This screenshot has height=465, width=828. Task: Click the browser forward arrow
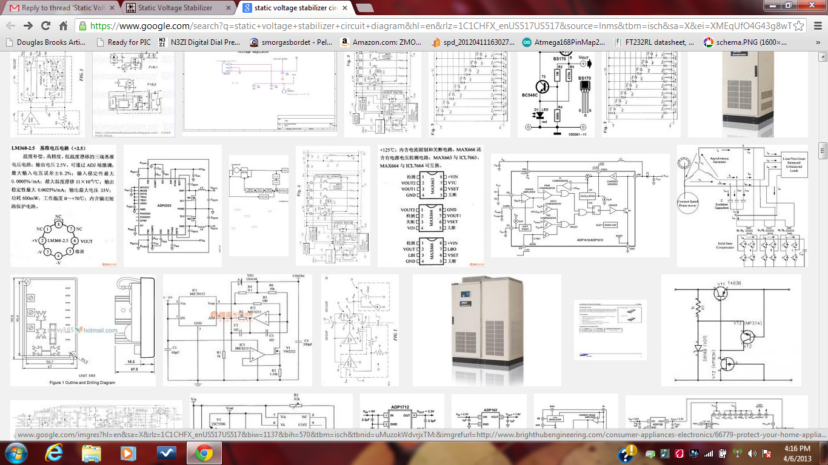[28, 25]
